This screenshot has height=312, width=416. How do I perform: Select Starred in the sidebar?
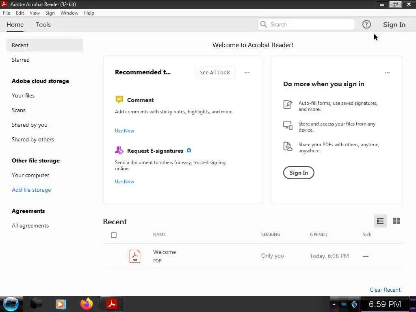click(x=20, y=60)
